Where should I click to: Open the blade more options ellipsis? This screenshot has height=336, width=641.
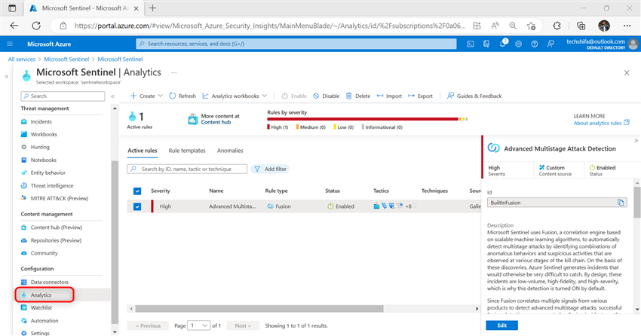[x=173, y=72]
